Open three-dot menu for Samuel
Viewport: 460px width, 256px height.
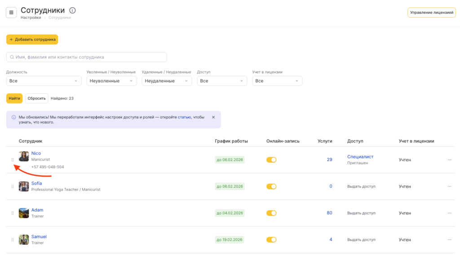click(449, 240)
